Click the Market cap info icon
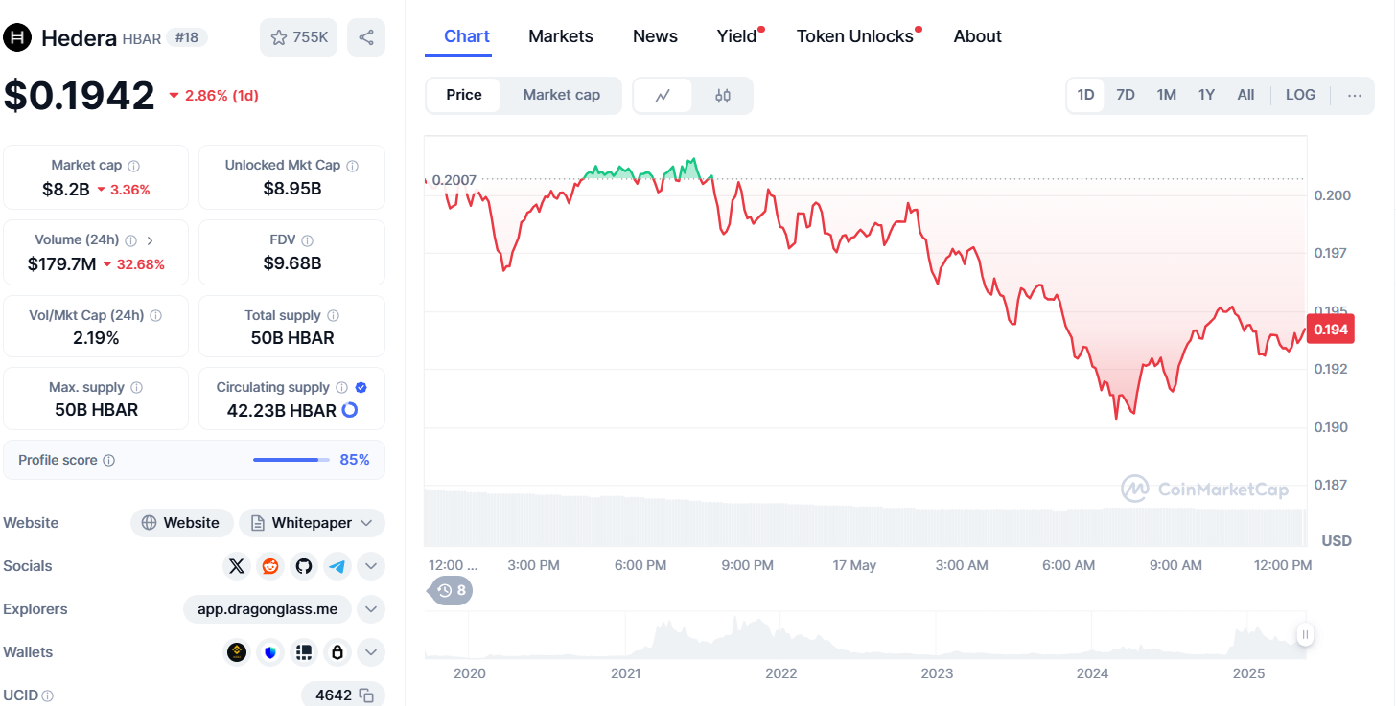1396x706 pixels. click(134, 166)
